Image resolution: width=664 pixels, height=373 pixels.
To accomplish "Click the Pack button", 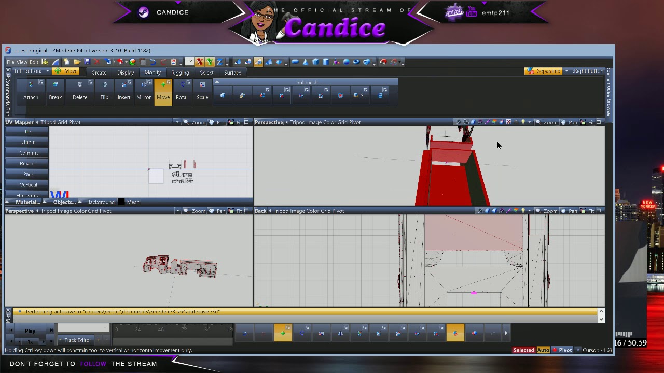I will click(x=29, y=174).
